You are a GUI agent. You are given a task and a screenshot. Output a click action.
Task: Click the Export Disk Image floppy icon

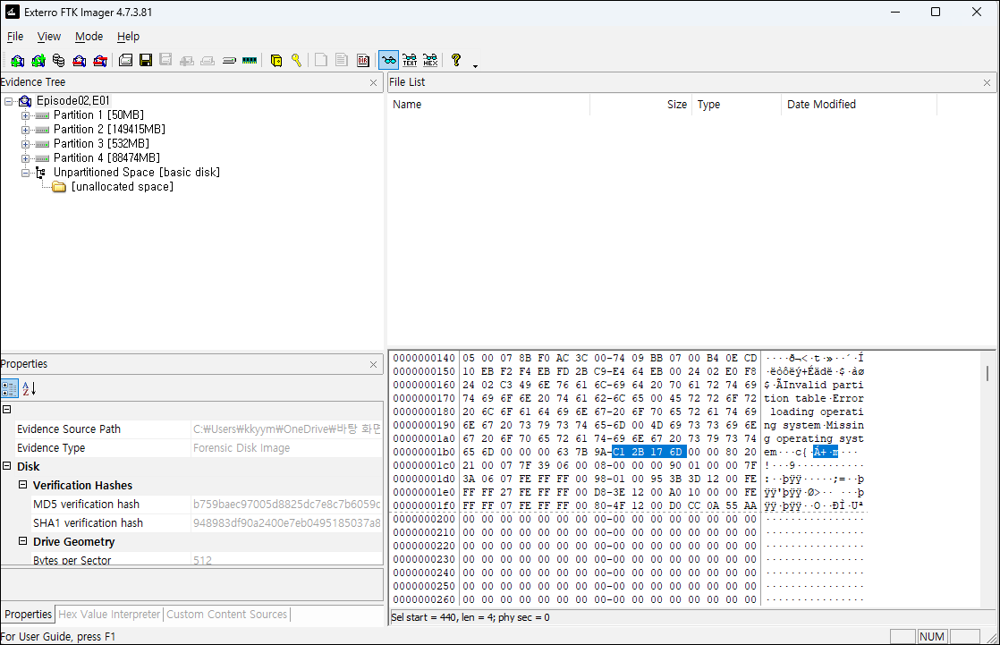point(146,61)
